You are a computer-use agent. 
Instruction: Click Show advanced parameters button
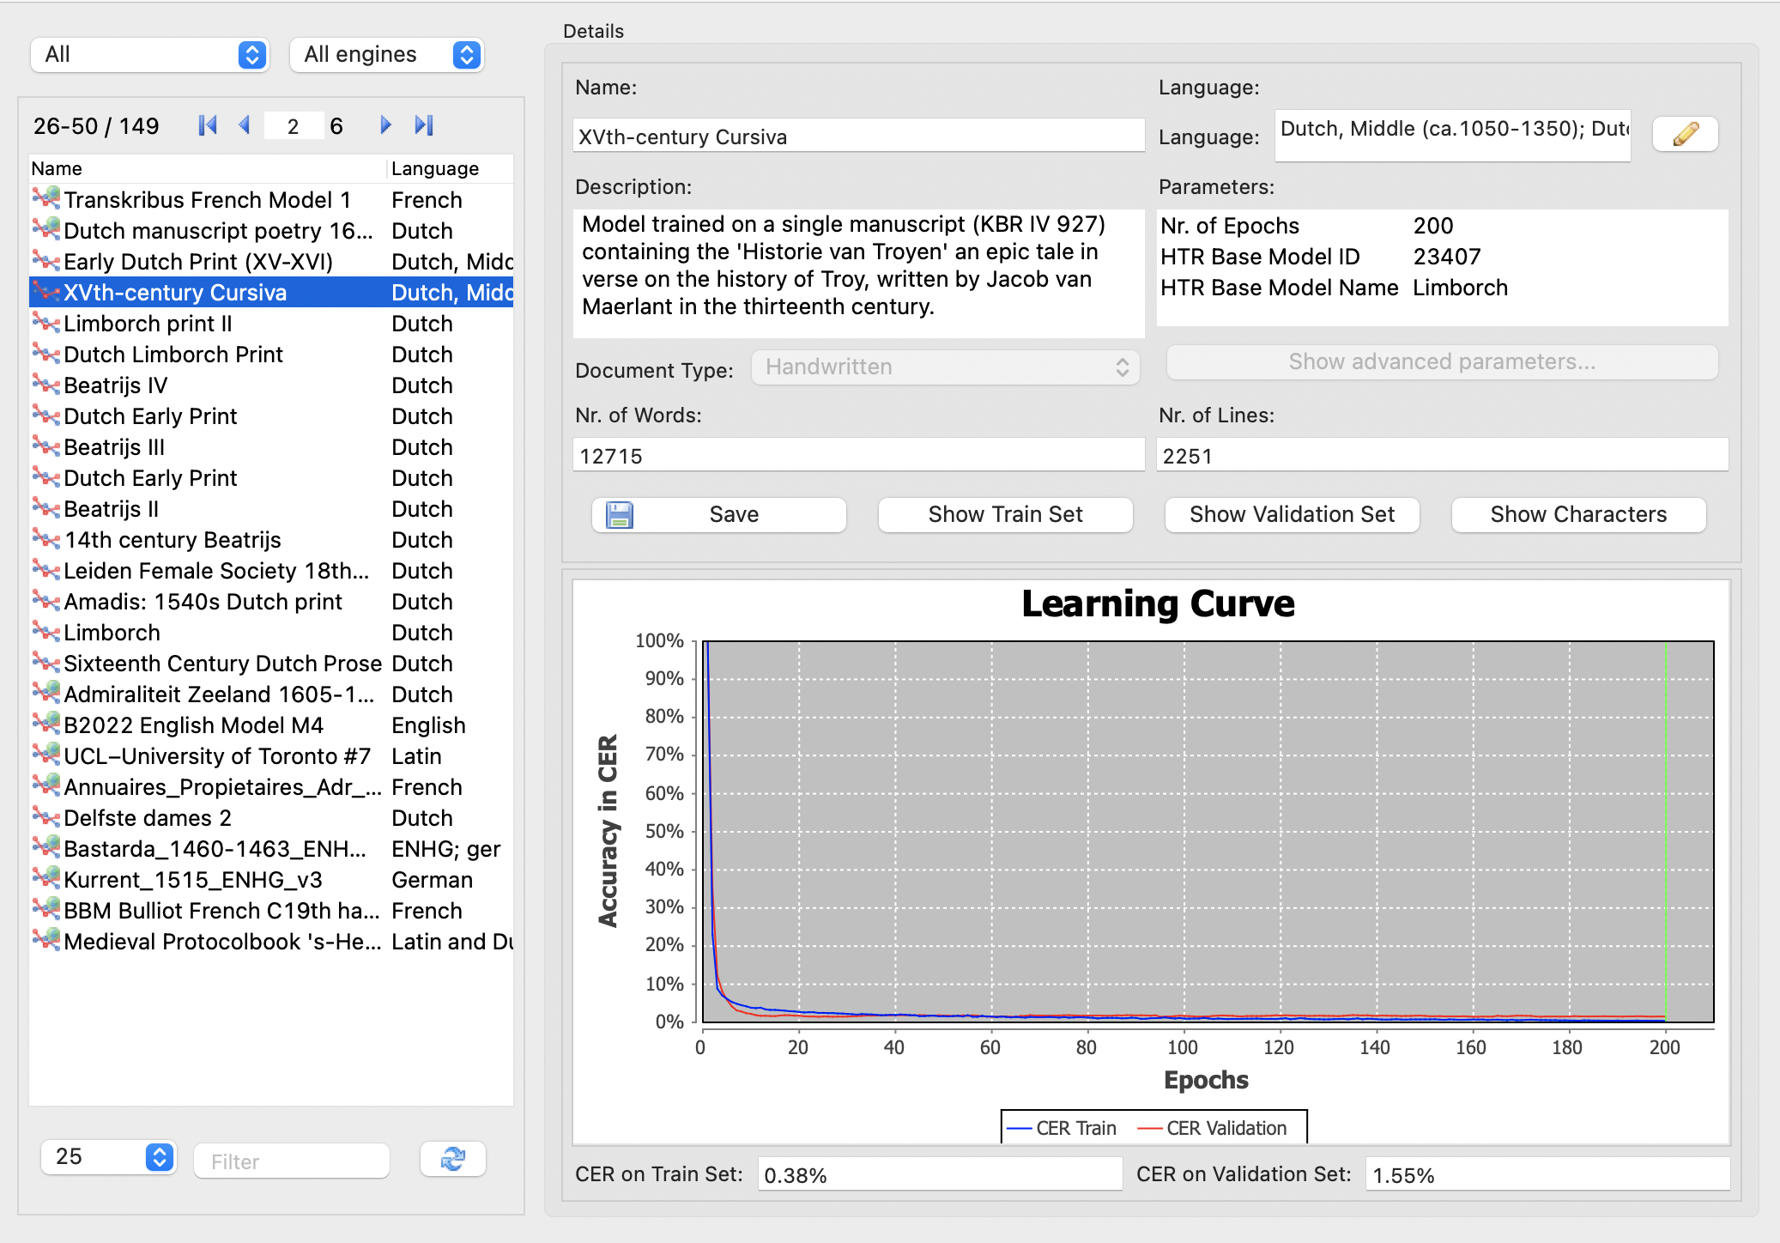[1442, 362]
